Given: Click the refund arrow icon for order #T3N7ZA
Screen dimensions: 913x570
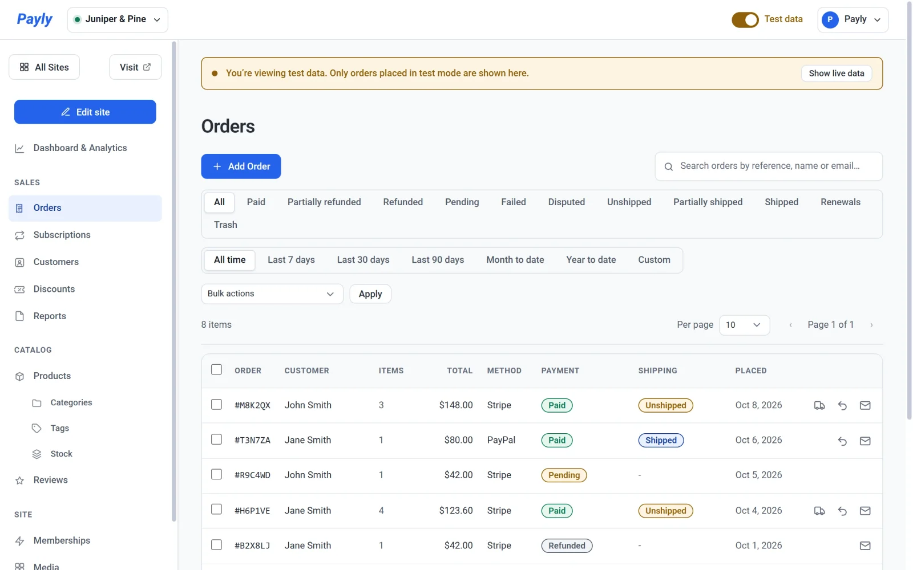Looking at the screenshot, I should click(842, 441).
